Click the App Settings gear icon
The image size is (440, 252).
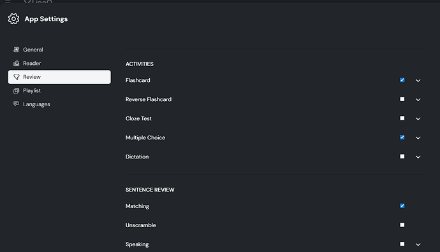13,18
